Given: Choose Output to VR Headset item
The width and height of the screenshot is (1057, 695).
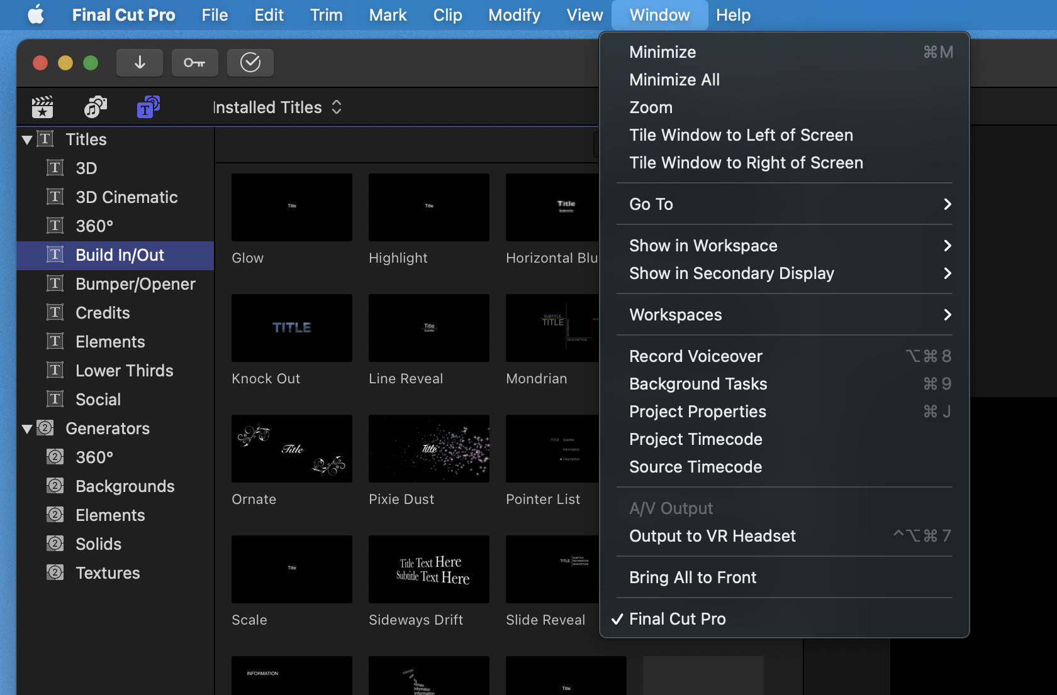Looking at the screenshot, I should pyautogui.click(x=785, y=536).
